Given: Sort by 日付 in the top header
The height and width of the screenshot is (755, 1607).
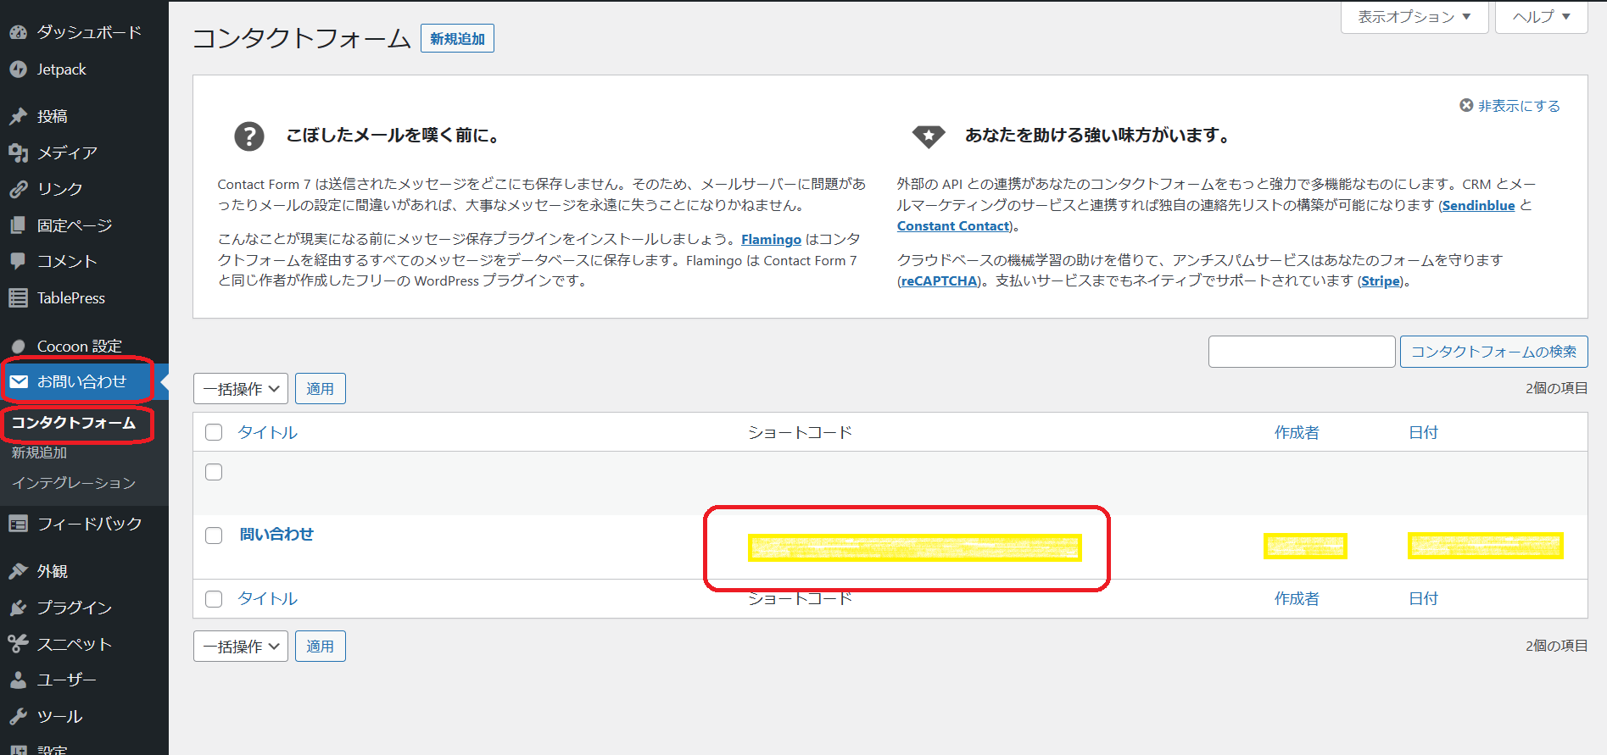Looking at the screenshot, I should pos(1423,432).
